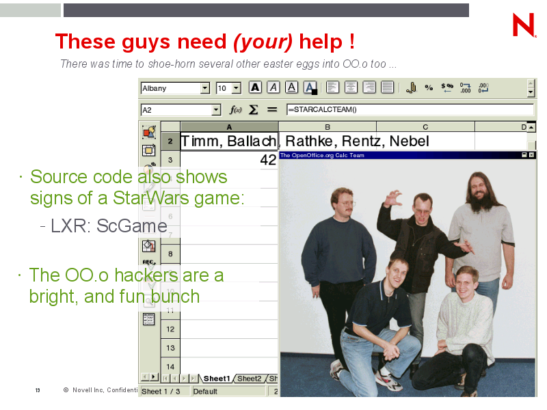Viewport: 547px width, 410px height.
Task: Click inside the Albany font name field
Action: tap(171, 88)
